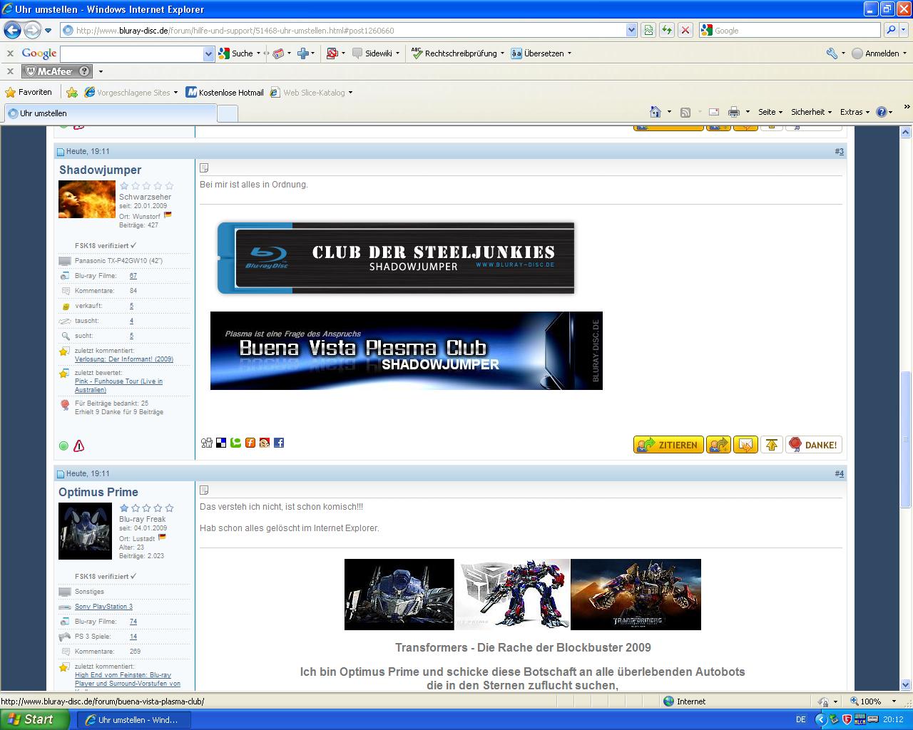Open the recent pages dropdown arrow

48,31
